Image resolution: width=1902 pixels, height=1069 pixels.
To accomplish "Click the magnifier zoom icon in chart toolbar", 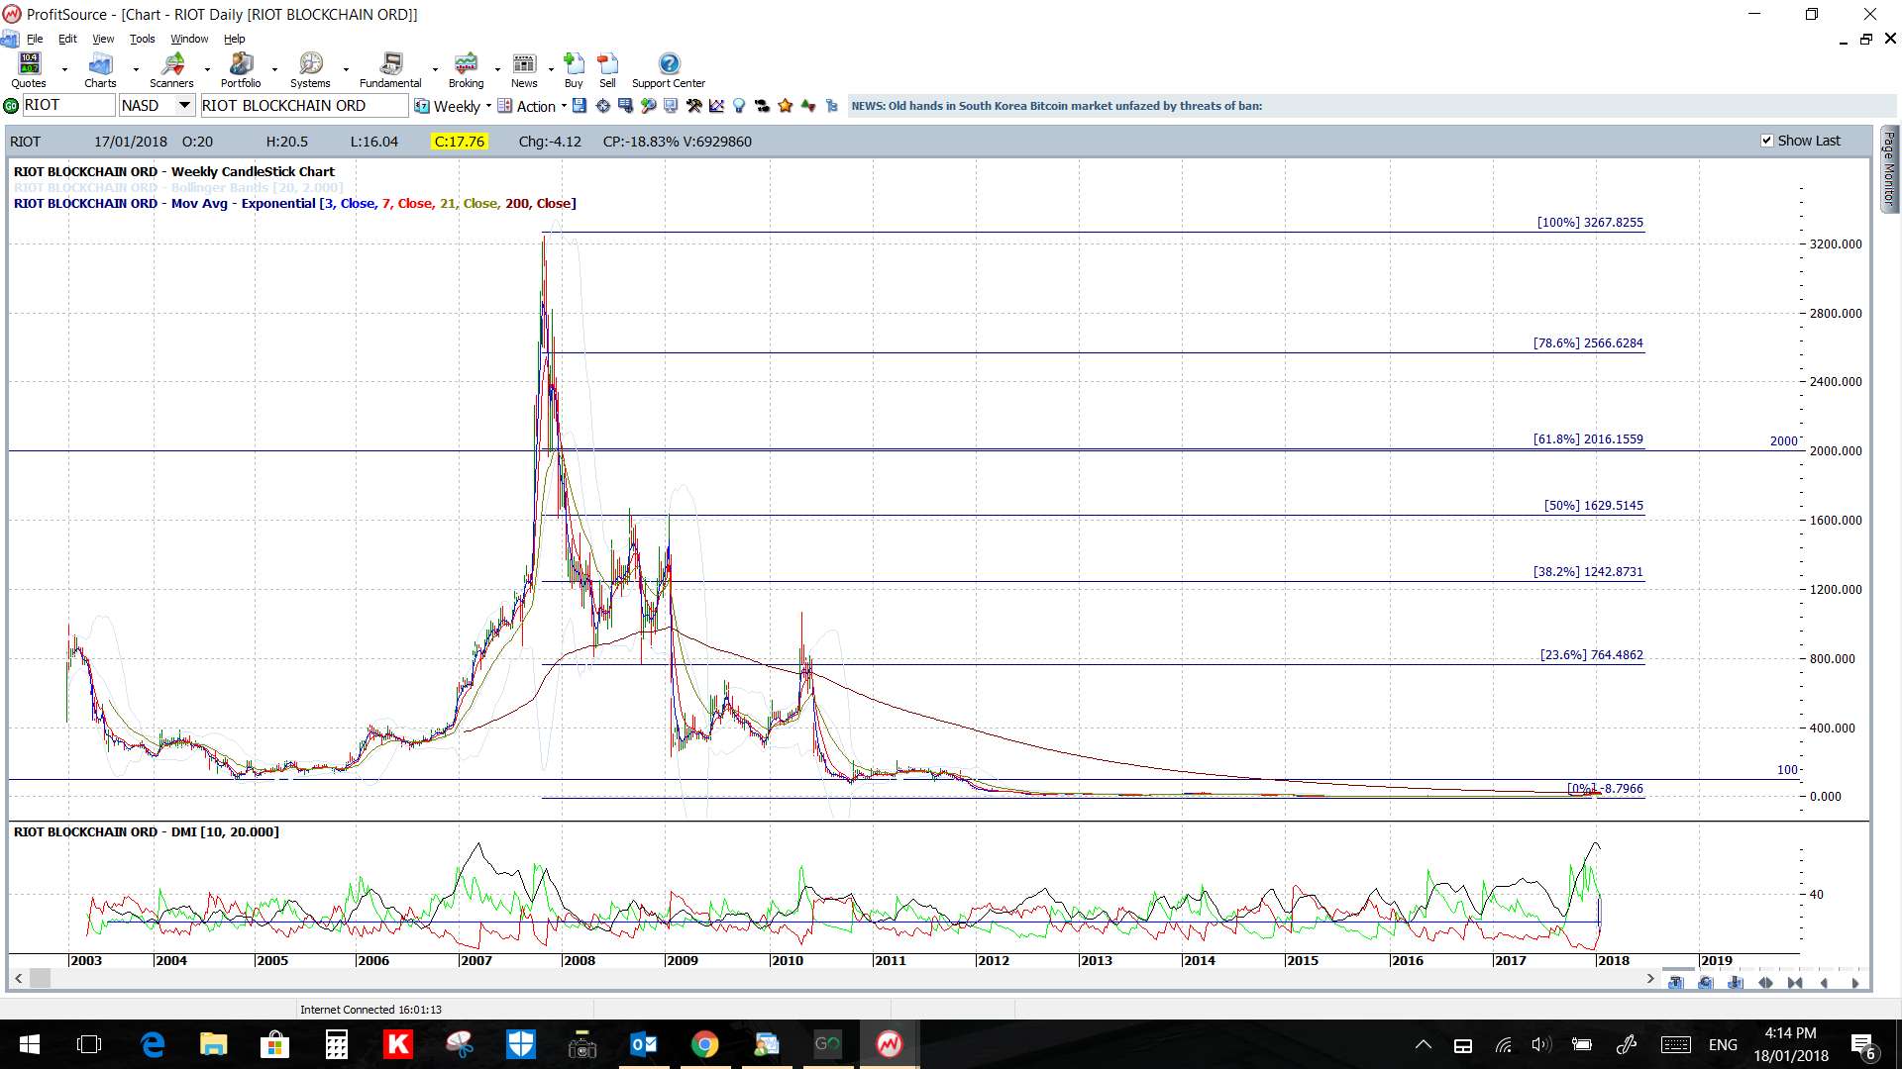I will [x=648, y=106].
